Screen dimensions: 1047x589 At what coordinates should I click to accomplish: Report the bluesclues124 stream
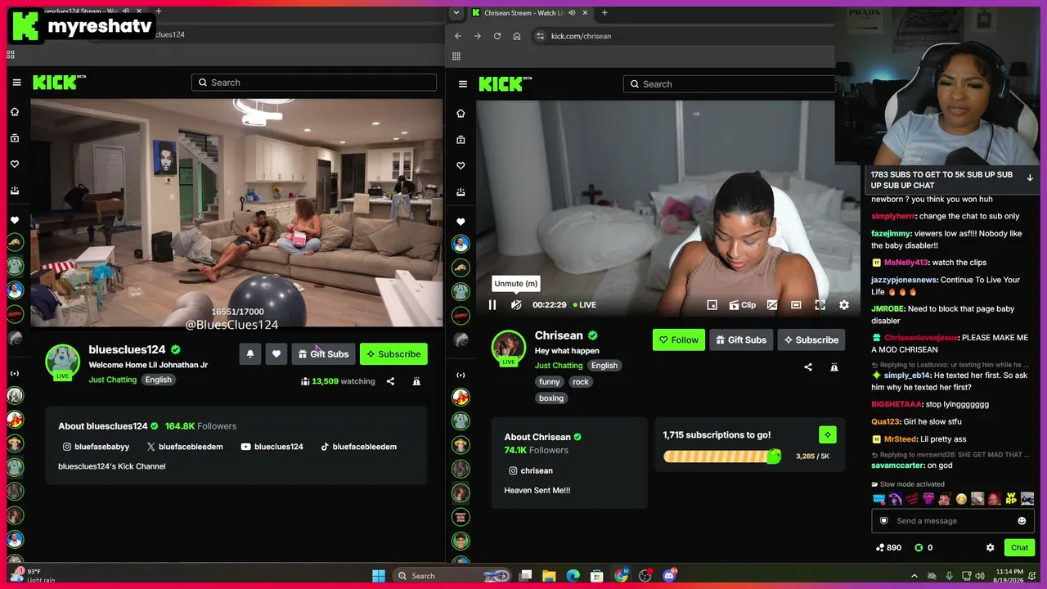coord(416,381)
